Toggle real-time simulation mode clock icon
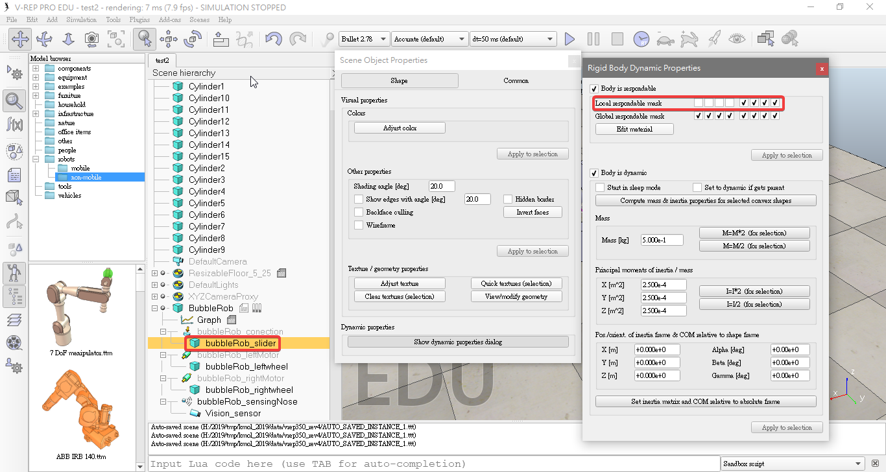 [641, 39]
